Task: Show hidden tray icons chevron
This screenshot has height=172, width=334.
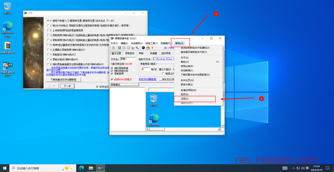Action: click(294, 168)
